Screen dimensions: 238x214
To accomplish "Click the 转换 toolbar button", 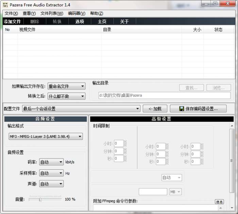I will [x=57, y=21].
